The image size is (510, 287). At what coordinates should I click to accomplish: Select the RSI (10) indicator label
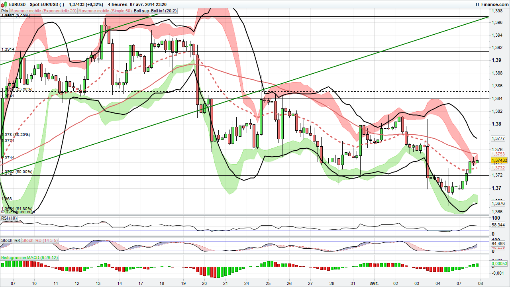tap(9, 218)
